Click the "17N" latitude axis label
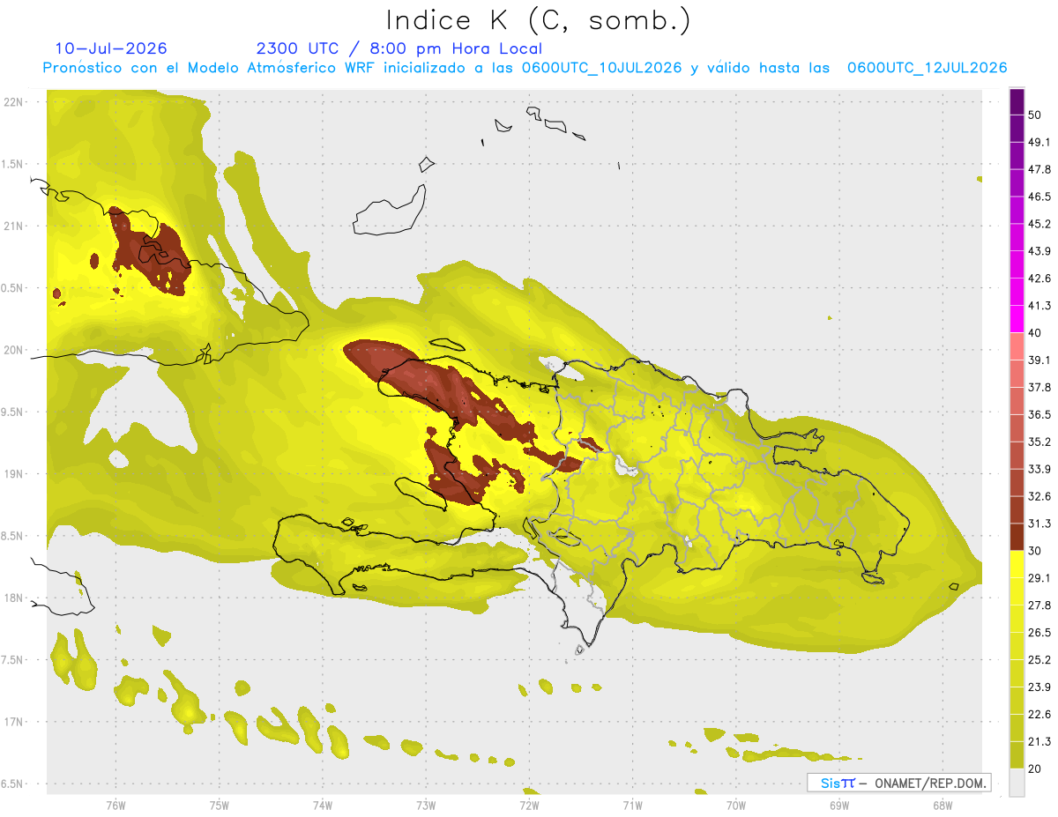 click(15, 722)
